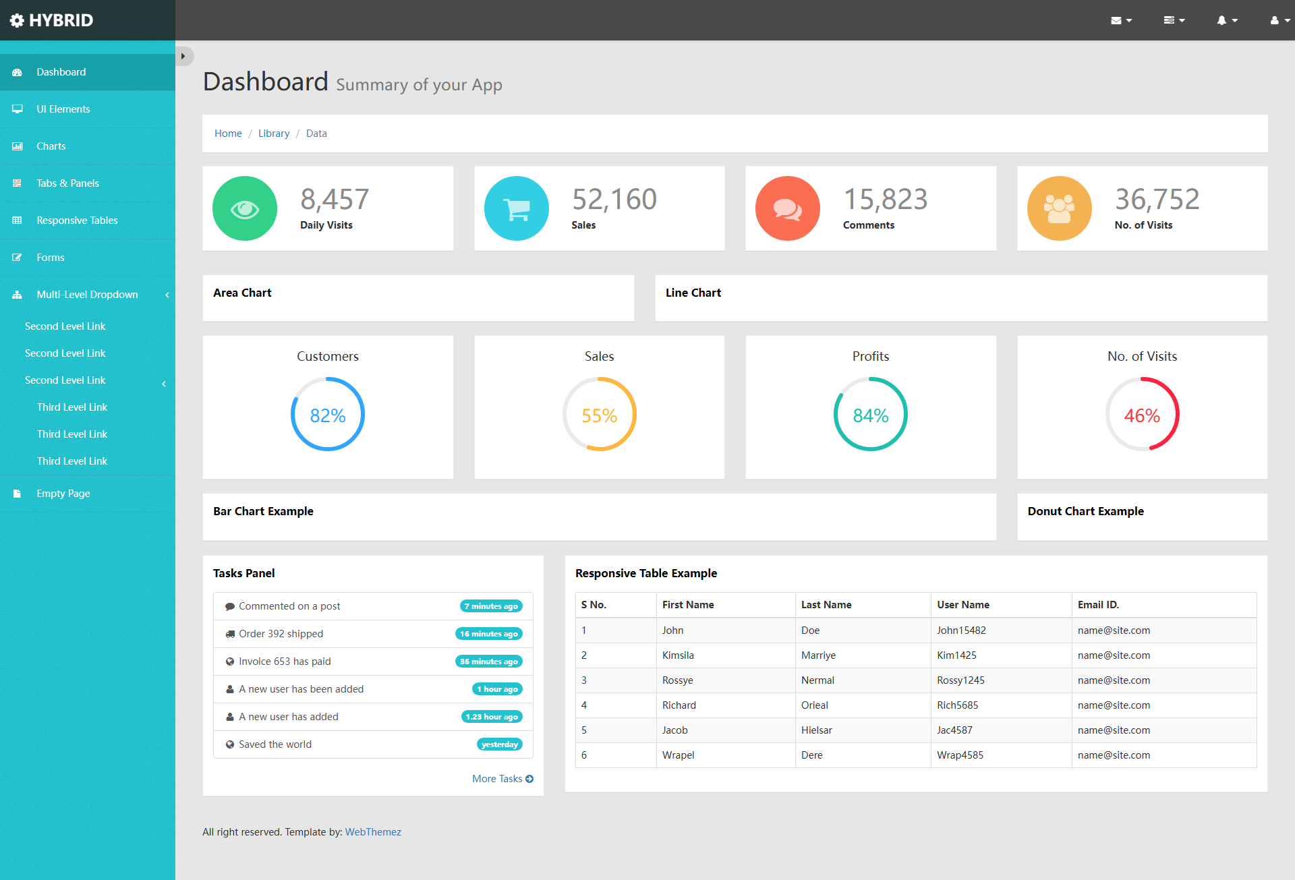Click the bar chart icon beside Charts

pos(18,146)
